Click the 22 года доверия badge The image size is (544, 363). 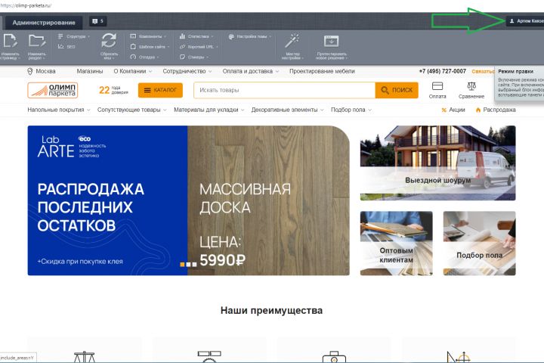113,90
